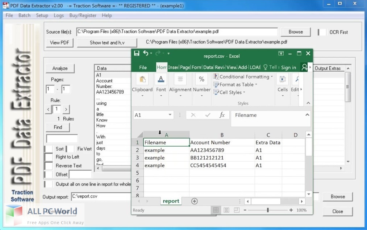
Task: Click the Tell me lightbulb icon
Action: point(265,67)
